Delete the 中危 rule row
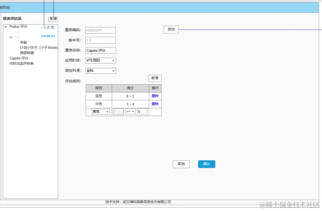The height and width of the screenshot is (211, 322). tap(155, 104)
